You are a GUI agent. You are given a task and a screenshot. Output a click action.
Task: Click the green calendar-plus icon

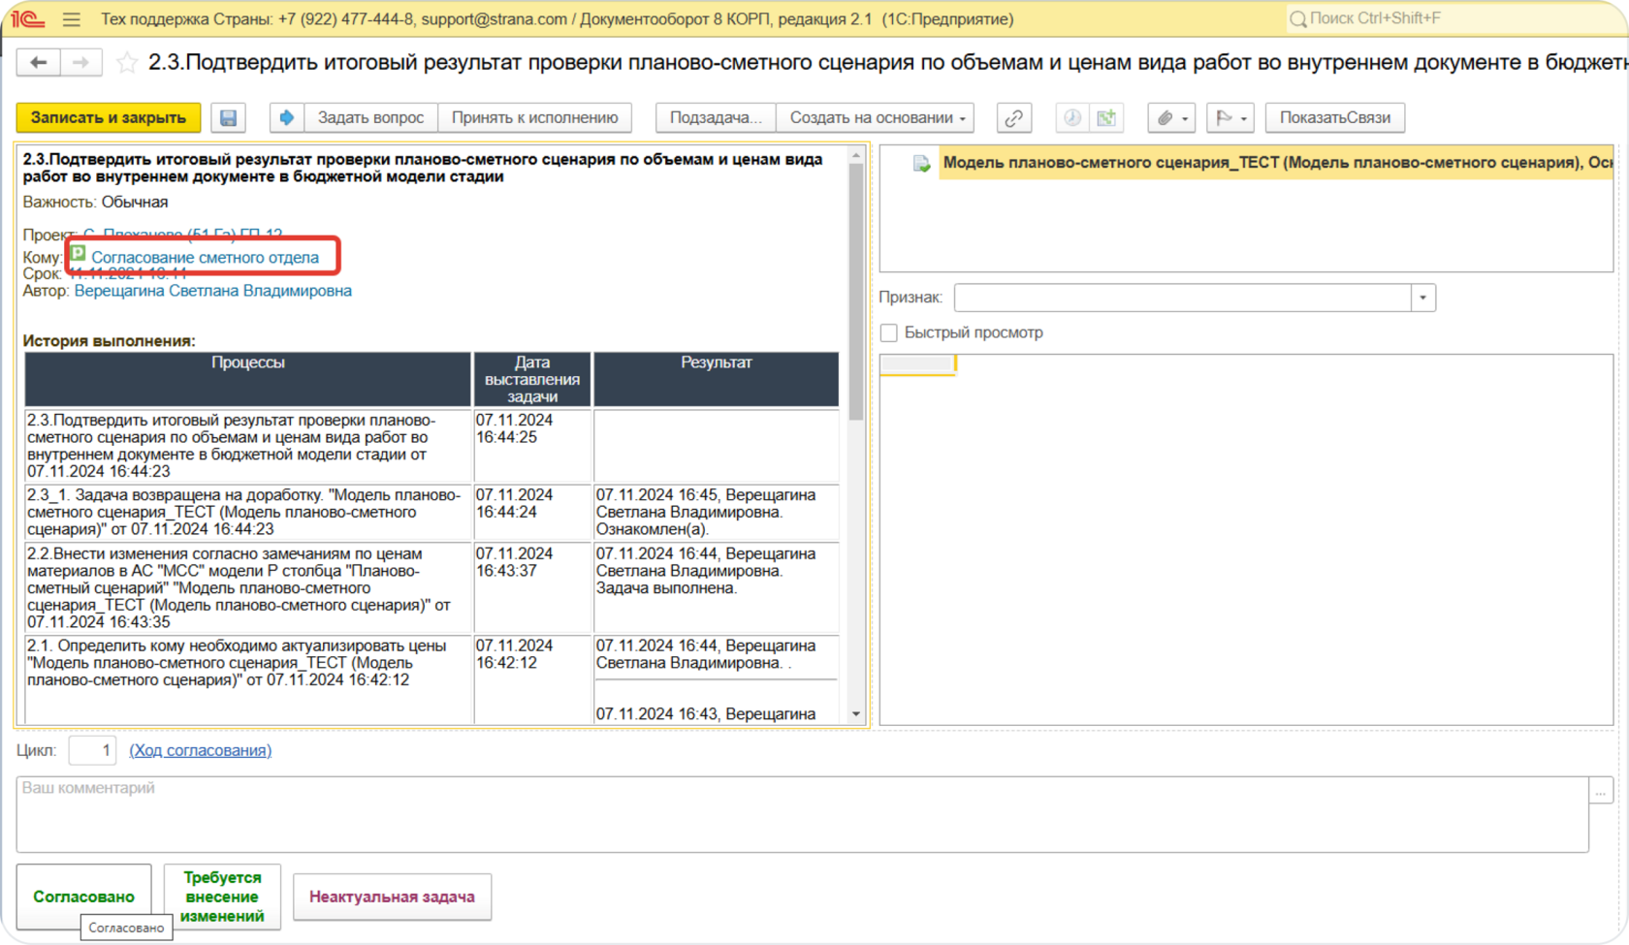tap(1105, 117)
